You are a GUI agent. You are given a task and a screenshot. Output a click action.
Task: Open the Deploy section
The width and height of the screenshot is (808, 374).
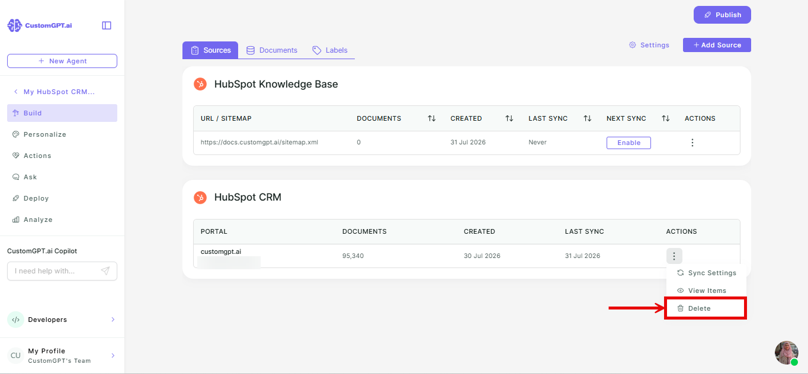click(62, 198)
